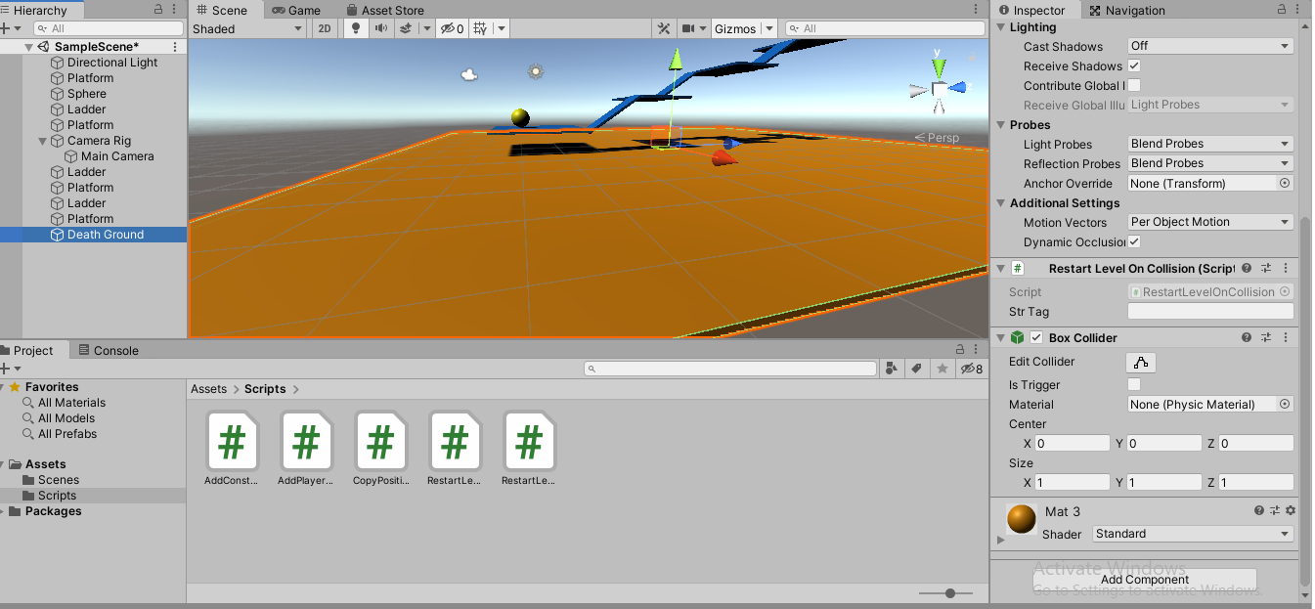
Task: Click the project icon size slider
Action: tap(949, 593)
